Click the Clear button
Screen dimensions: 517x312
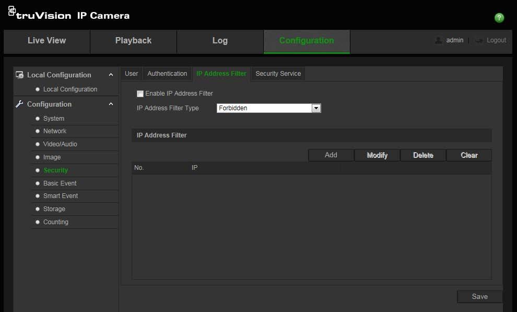point(469,155)
